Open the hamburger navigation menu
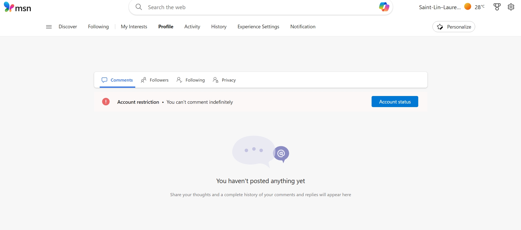Image resolution: width=521 pixels, height=230 pixels. [x=49, y=27]
